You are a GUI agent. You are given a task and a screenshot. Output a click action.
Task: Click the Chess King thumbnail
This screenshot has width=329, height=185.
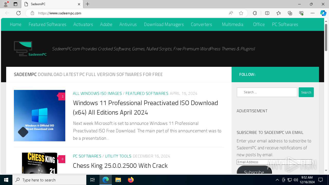point(40,163)
